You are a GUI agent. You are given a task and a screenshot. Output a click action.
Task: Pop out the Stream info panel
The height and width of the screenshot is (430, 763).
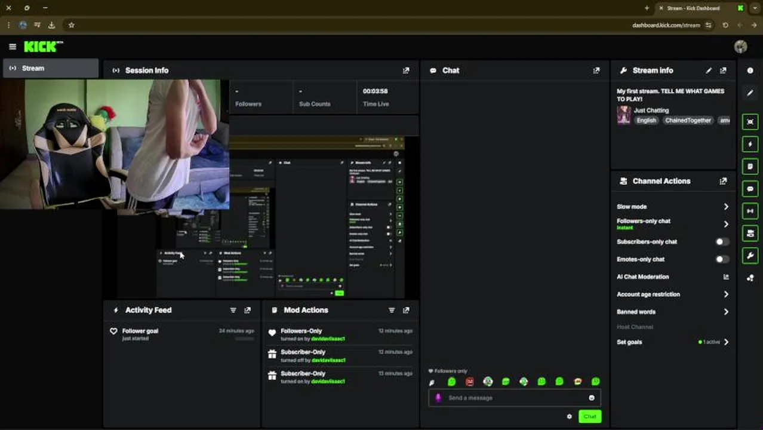pyautogui.click(x=723, y=70)
